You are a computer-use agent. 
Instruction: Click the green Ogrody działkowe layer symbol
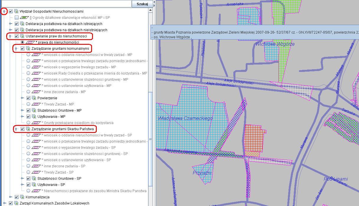[x=24, y=18]
